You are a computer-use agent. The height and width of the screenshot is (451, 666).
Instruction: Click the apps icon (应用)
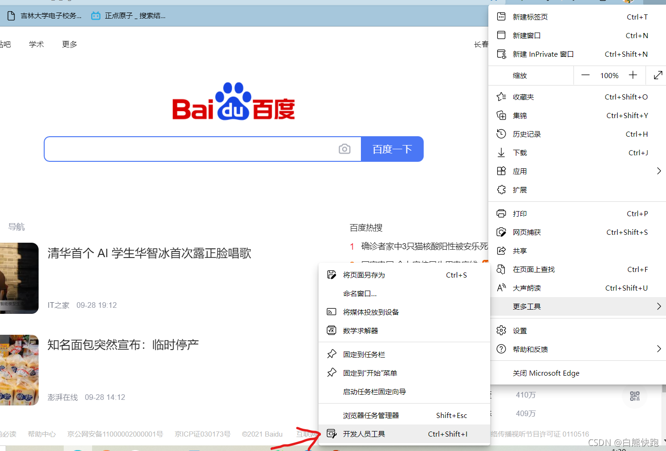pyautogui.click(x=501, y=171)
